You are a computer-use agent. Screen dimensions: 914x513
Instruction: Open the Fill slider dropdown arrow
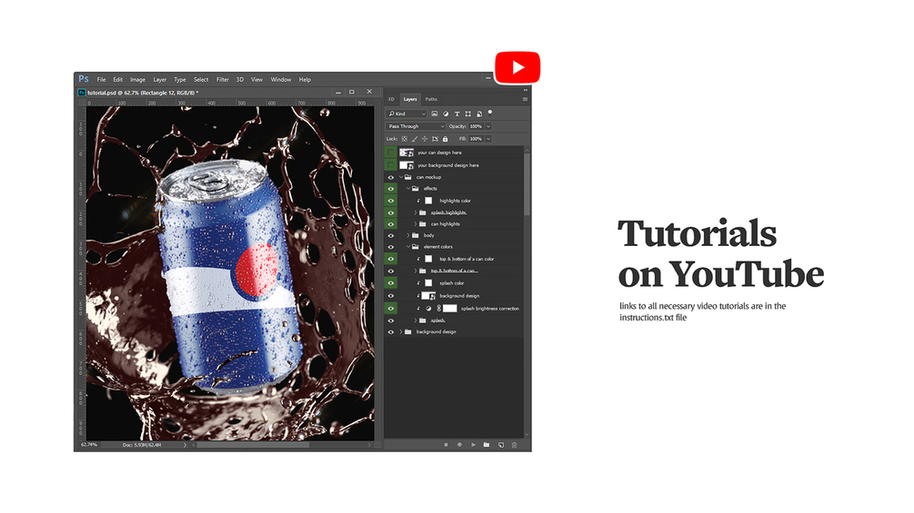click(488, 139)
